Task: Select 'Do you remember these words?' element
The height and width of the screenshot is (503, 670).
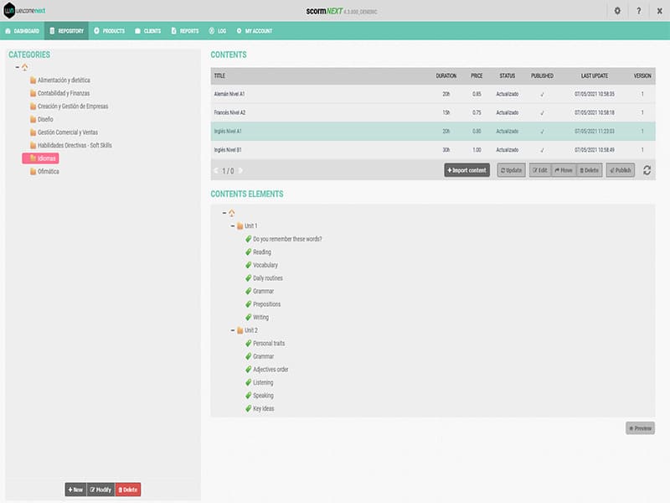Action: click(x=287, y=239)
